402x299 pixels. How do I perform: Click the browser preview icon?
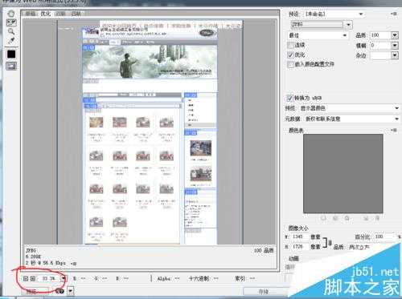coord(60,291)
